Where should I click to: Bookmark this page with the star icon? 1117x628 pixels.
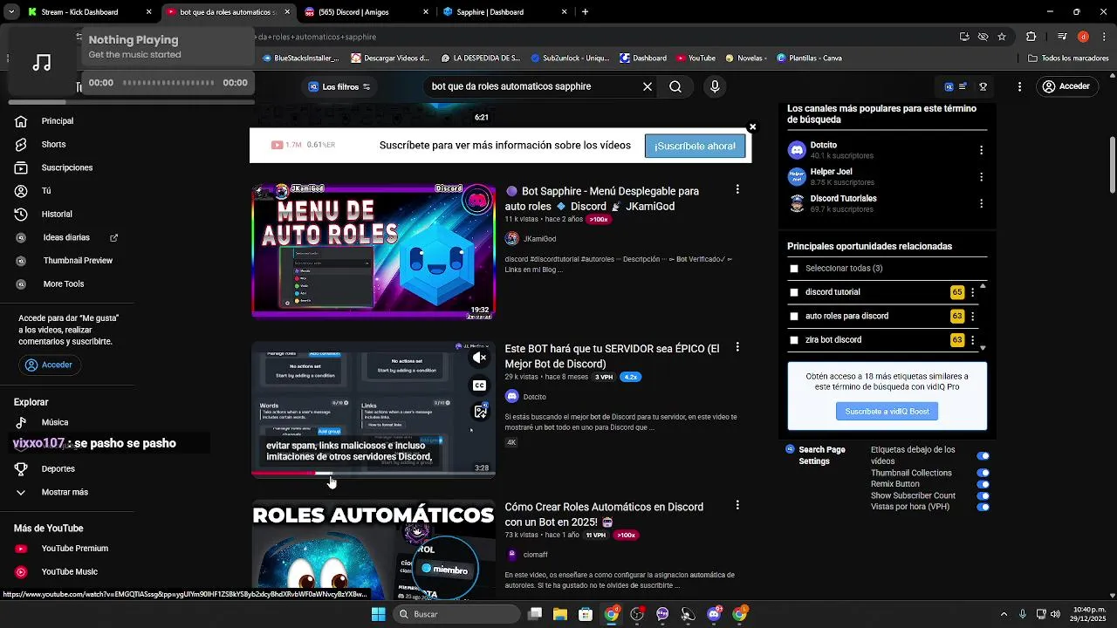click(1002, 37)
